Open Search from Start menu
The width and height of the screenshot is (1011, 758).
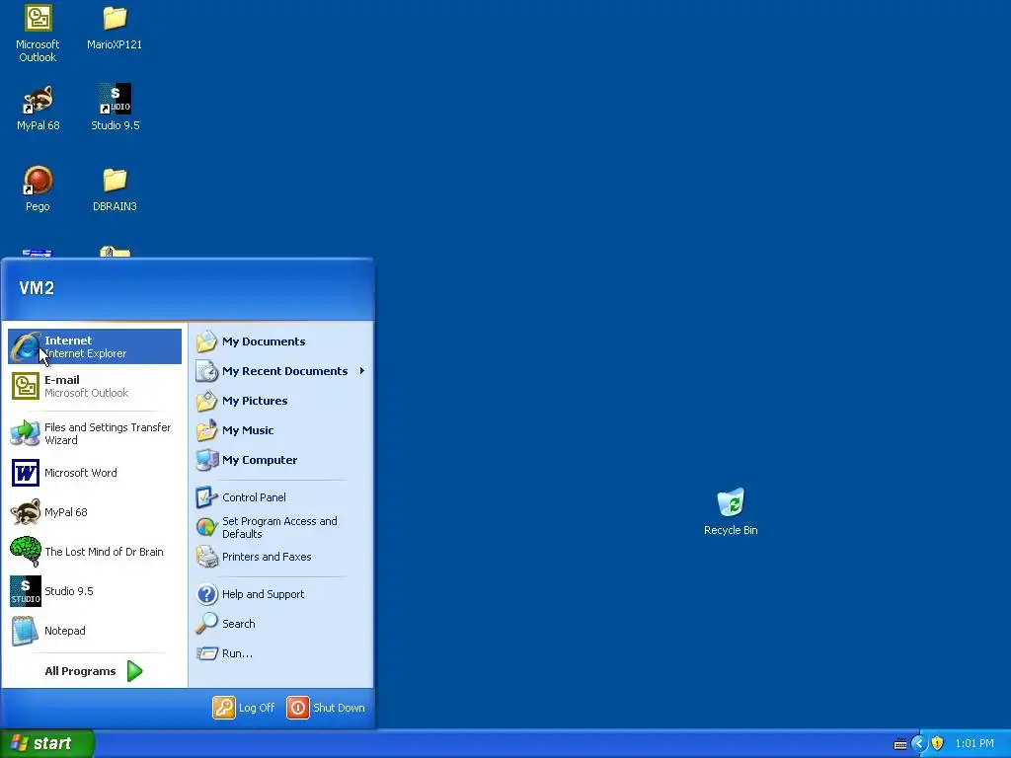(281, 624)
